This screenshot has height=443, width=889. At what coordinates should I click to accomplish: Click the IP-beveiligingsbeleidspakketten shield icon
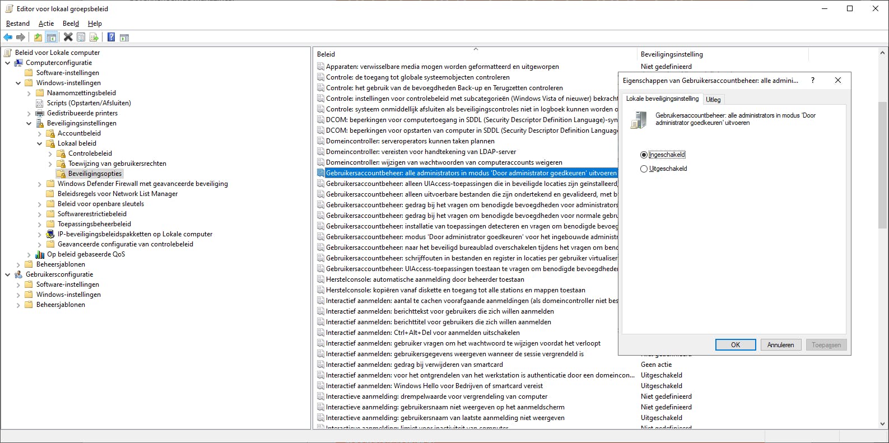tap(50, 234)
